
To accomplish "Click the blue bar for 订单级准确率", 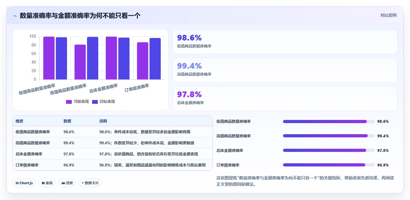I will 155,59.
